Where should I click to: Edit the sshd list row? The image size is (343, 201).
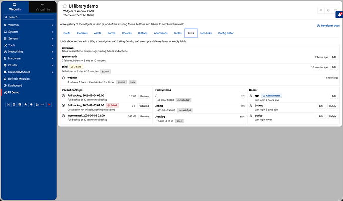(334, 67)
